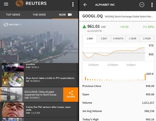Tap the 2:00pm chart axis label
Image resolution: width=156 pixels, height=121 pixels.
click(x=131, y=65)
